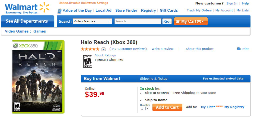
Task: Open the search department dropdown
Action: click(110, 21)
